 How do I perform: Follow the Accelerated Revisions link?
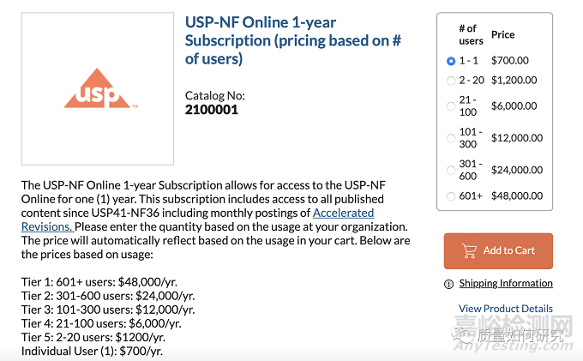pyautogui.click(x=343, y=213)
